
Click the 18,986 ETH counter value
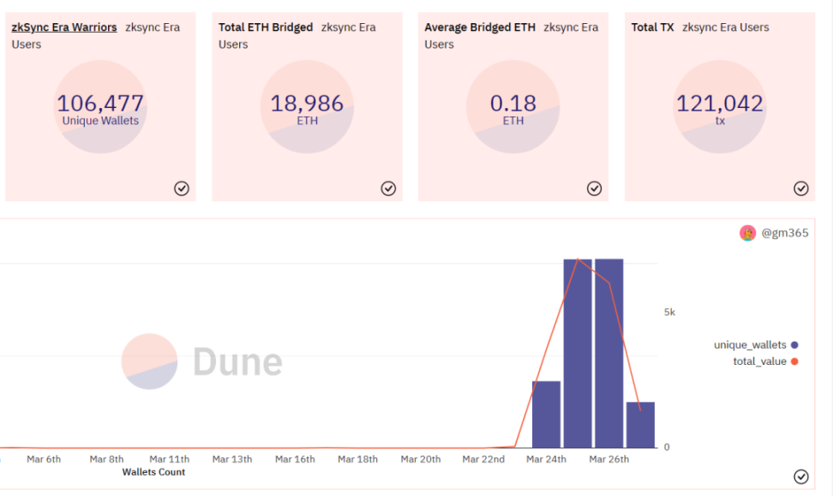[x=307, y=105]
